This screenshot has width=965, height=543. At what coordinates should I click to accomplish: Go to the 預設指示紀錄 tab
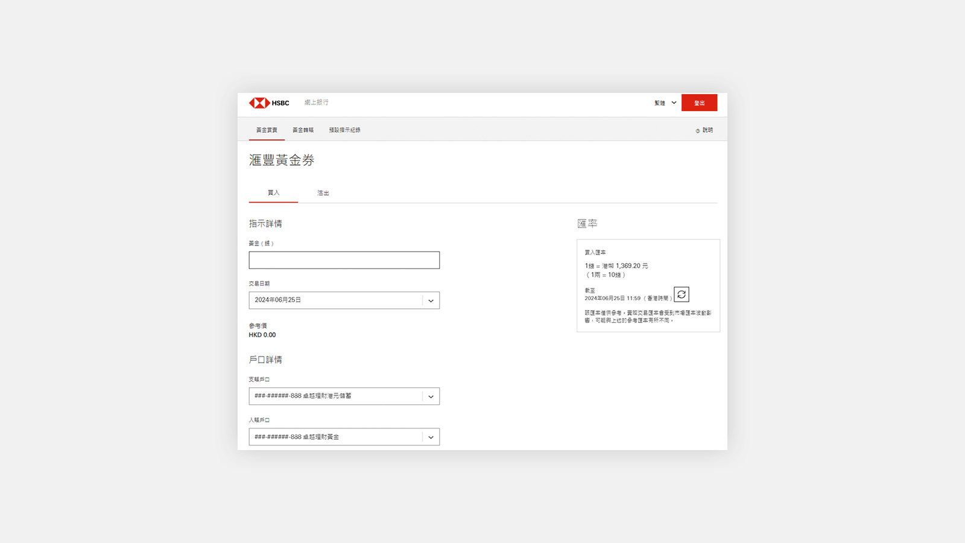[x=344, y=130]
